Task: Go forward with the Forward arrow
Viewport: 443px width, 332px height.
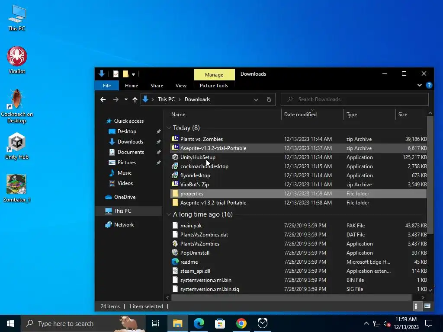Action: [x=116, y=99]
